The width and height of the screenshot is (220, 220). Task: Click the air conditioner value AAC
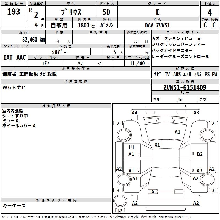[x=21, y=57]
